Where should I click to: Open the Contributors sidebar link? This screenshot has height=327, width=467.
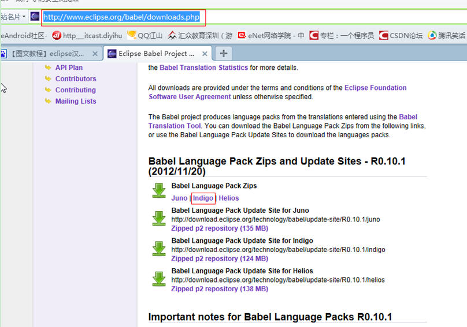75,78
